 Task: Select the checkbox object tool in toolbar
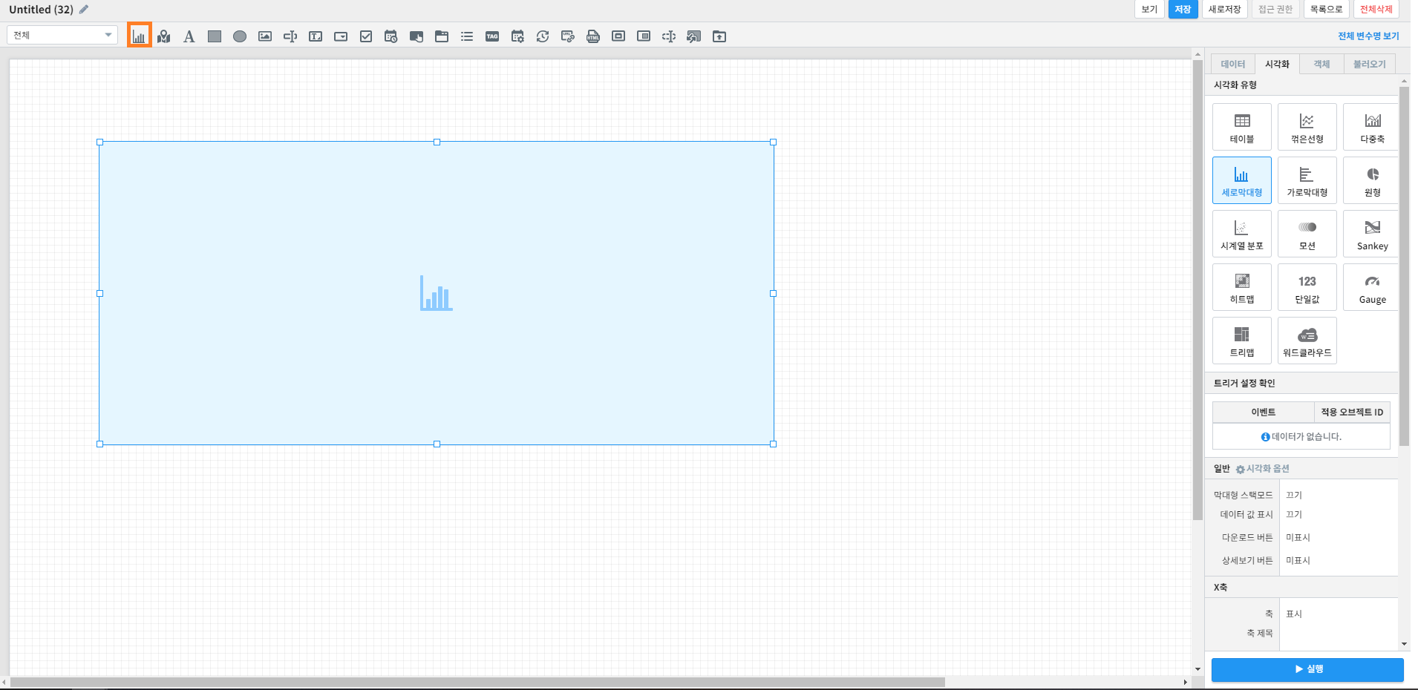click(366, 36)
